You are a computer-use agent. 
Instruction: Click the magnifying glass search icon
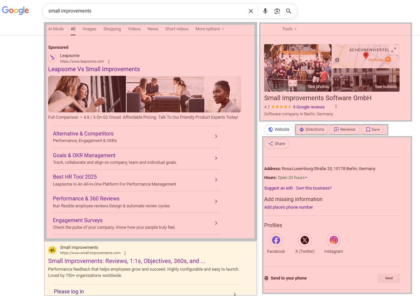pyautogui.click(x=289, y=11)
